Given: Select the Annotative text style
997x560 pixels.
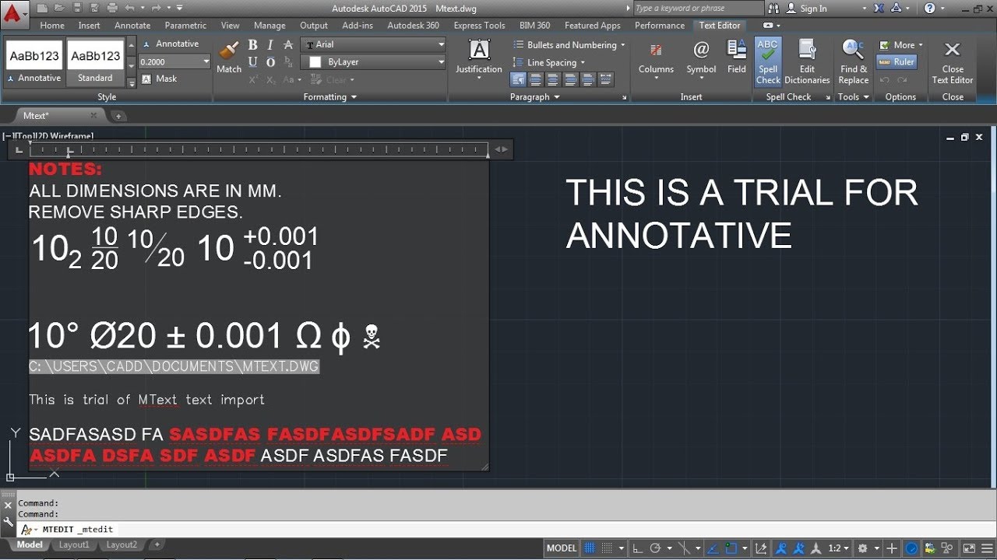Looking at the screenshot, I should pos(34,62).
